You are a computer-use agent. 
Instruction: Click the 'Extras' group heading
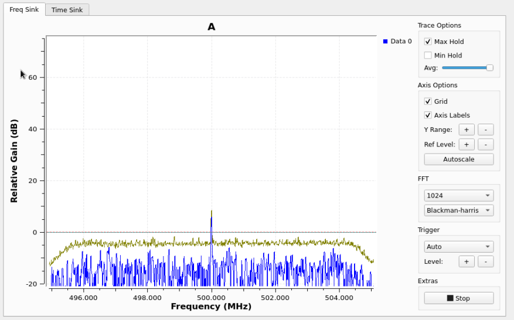428,281
